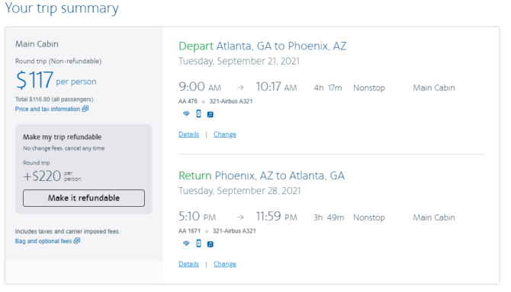Select the $117 per person price
Image resolution: width=511 pixels, height=292 pixels.
[56, 80]
